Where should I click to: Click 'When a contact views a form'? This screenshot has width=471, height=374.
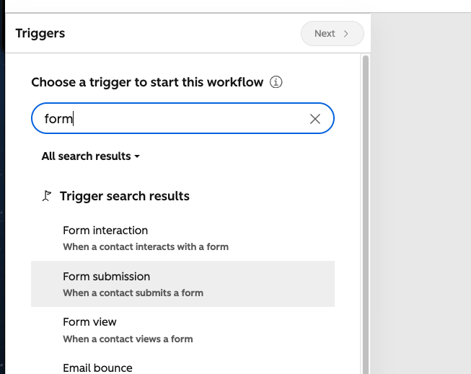tap(128, 339)
